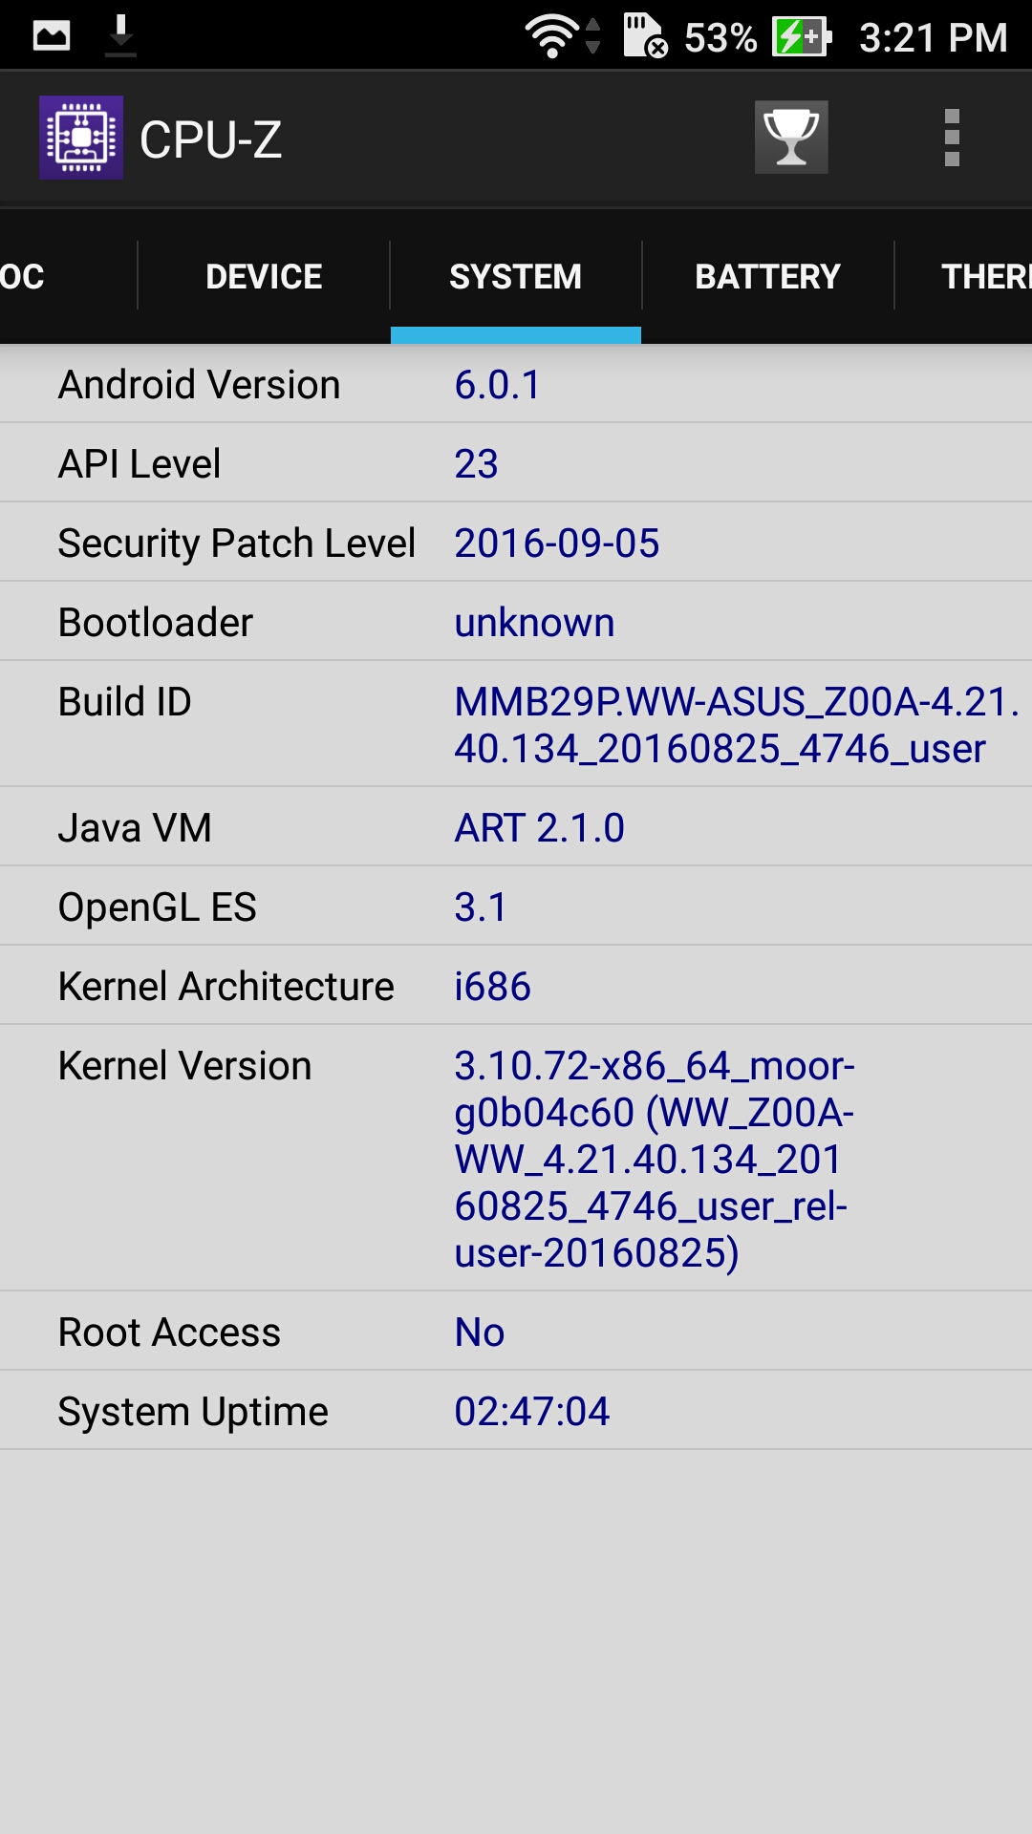The height and width of the screenshot is (1834, 1032).
Task: Tap the Root Access row
Action: pos(516,1332)
